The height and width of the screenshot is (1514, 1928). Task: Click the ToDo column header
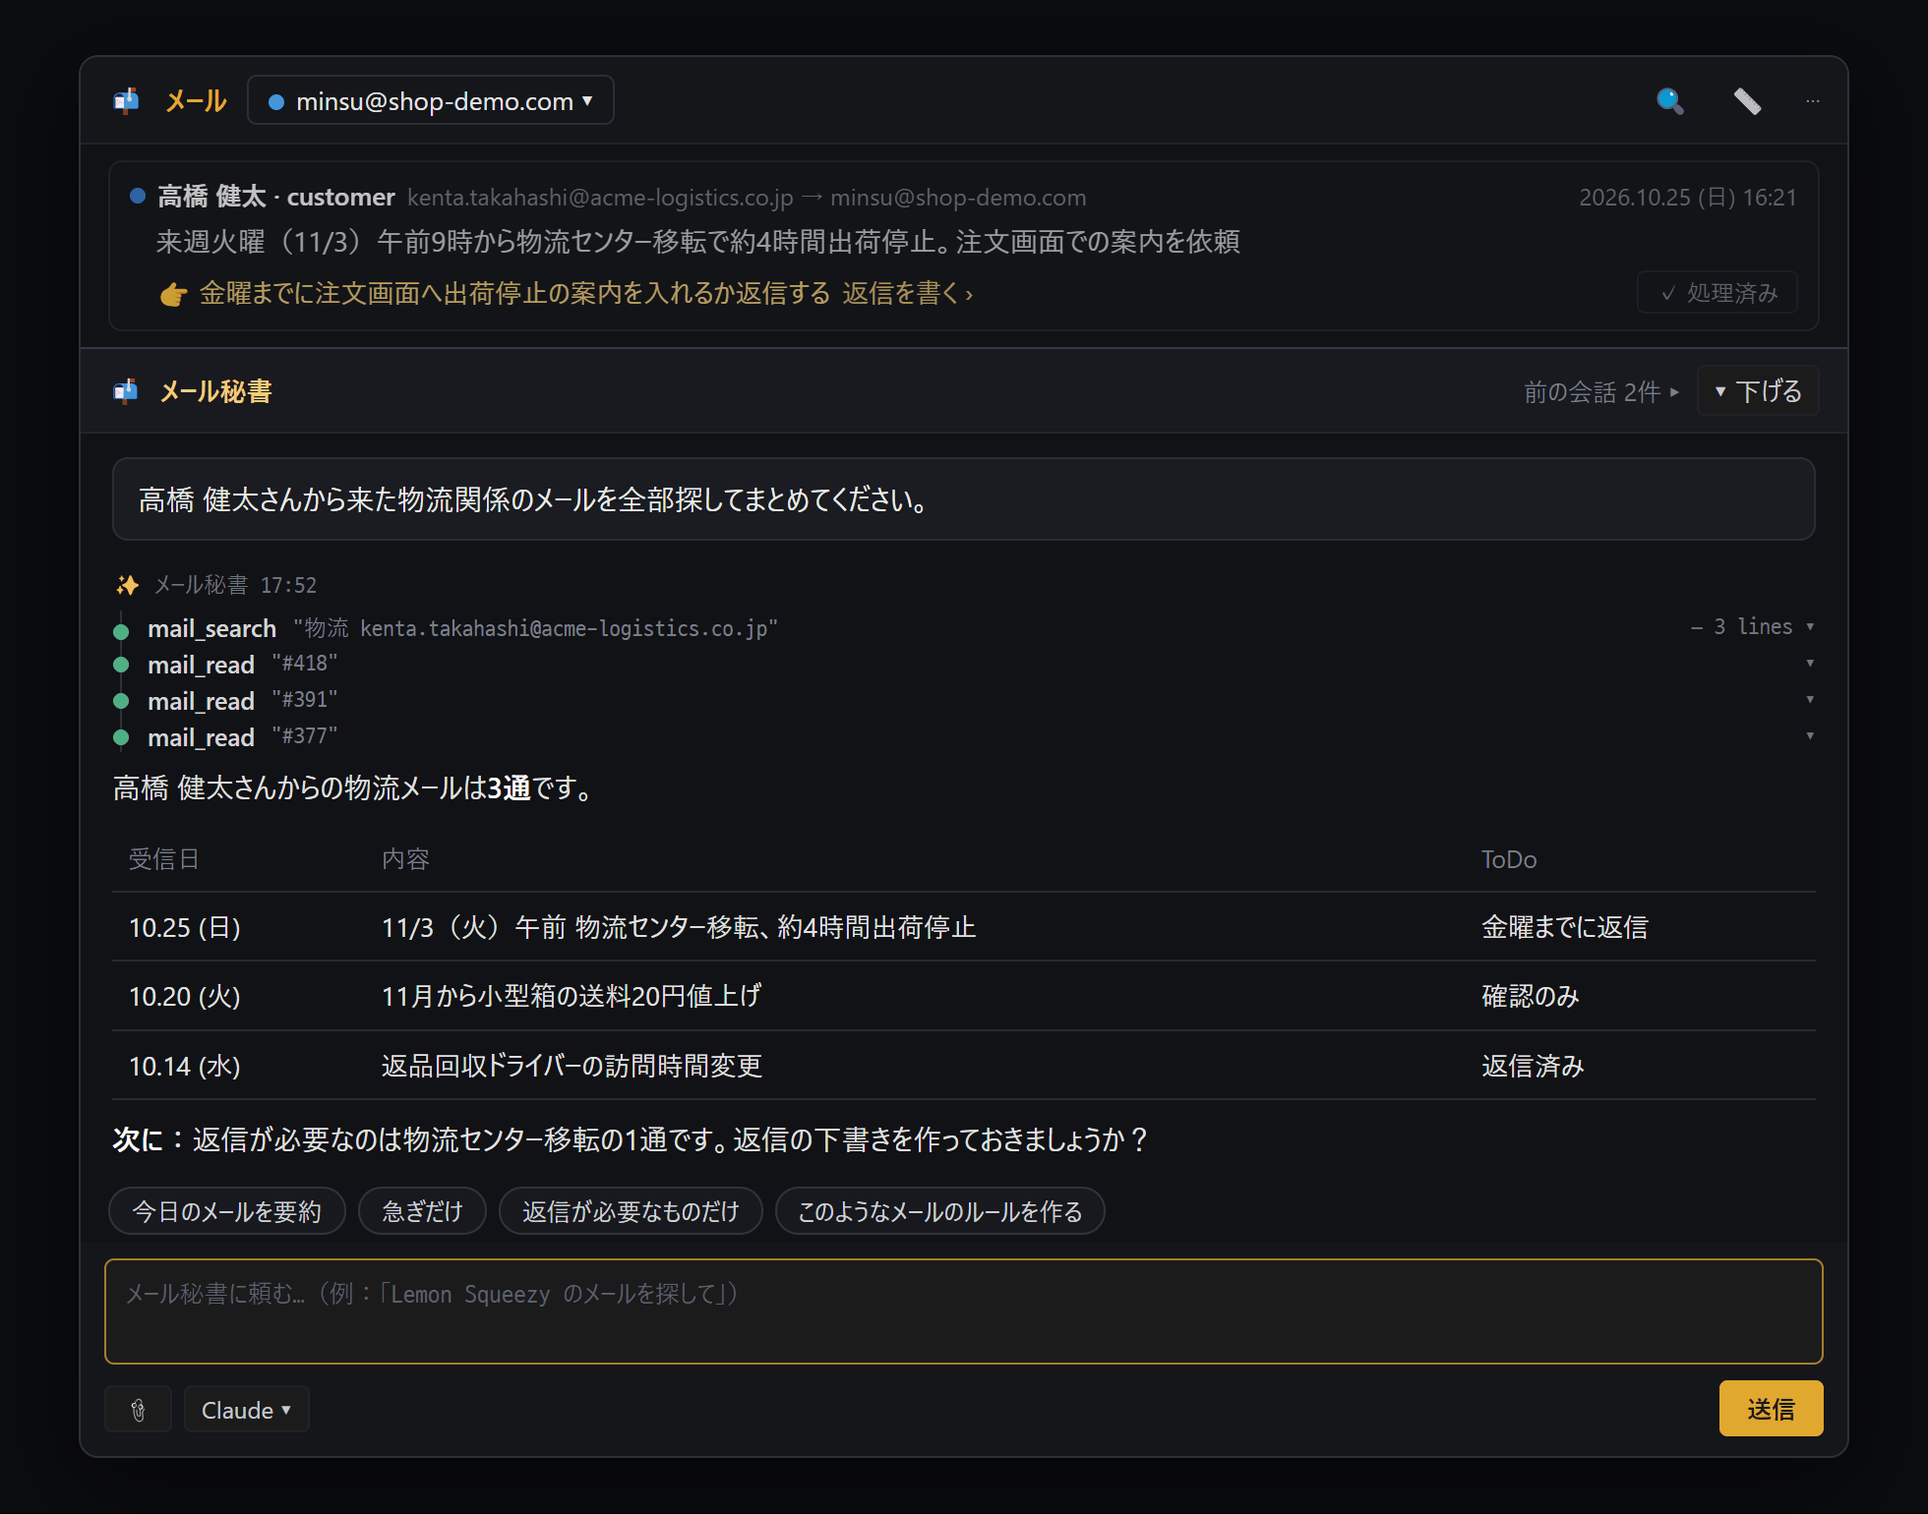coord(1509,859)
